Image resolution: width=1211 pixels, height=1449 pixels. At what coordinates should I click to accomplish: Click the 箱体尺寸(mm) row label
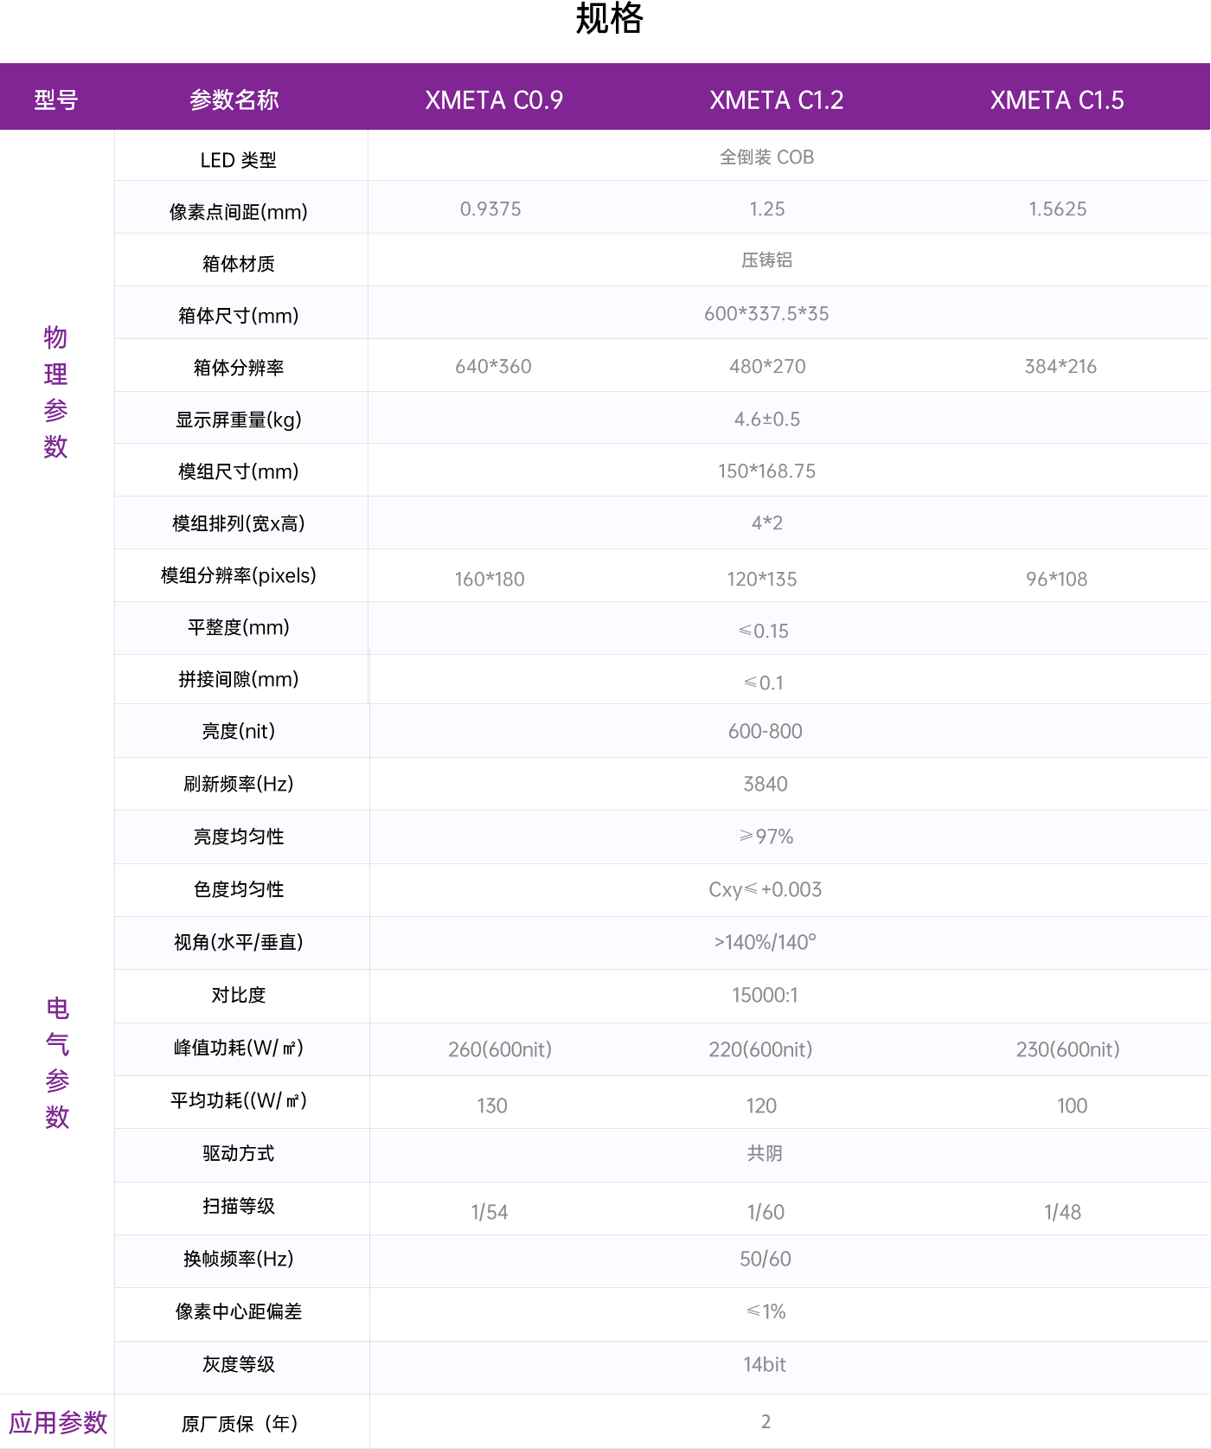coord(239,316)
